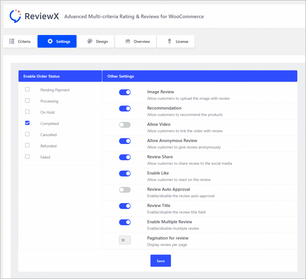Click the pagination for review input field
The width and height of the screenshot is (306, 279).
click(x=125, y=240)
